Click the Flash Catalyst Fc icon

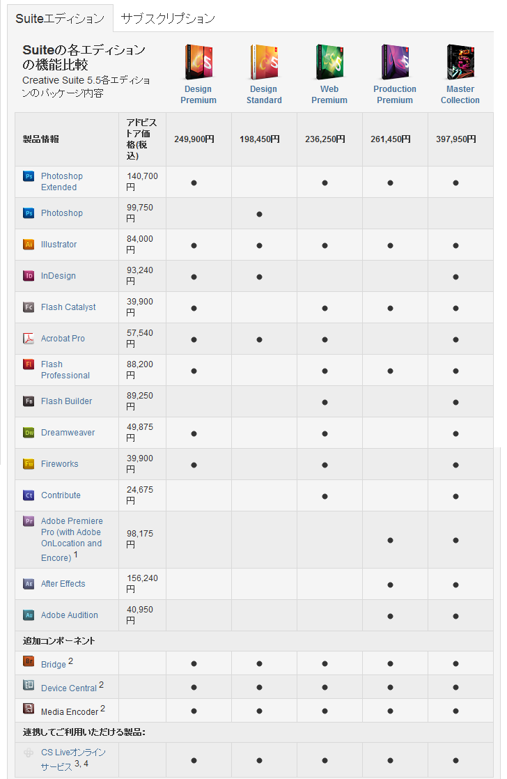(29, 307)
